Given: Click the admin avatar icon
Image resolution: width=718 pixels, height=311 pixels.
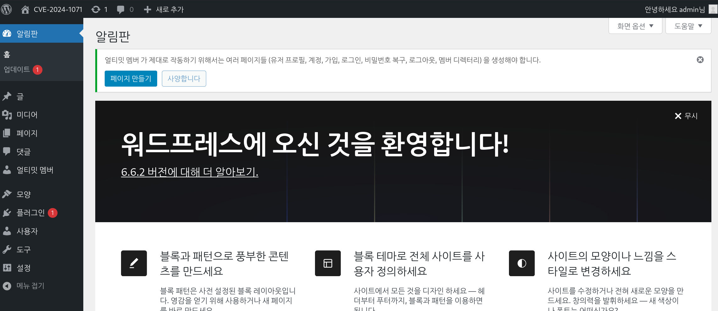Looking at the screenshot, I should coord(713,9).
